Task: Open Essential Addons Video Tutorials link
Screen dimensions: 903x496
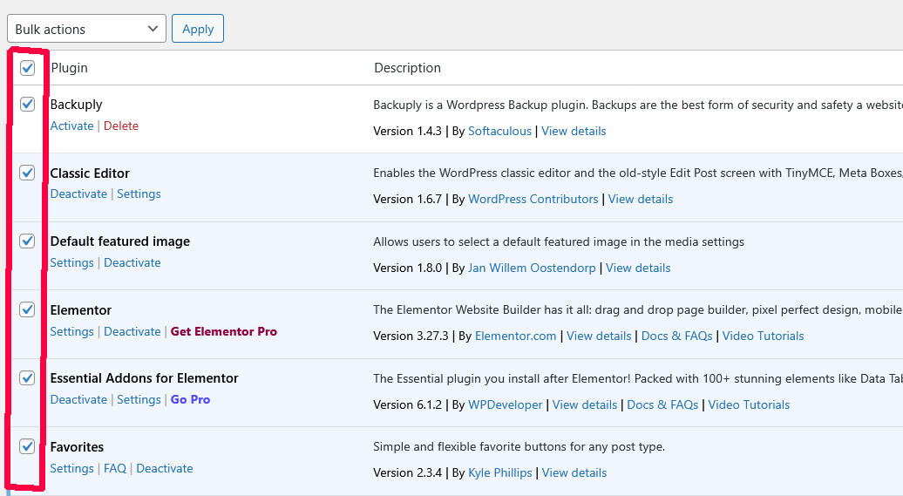Action: click(x=750, y=404)
